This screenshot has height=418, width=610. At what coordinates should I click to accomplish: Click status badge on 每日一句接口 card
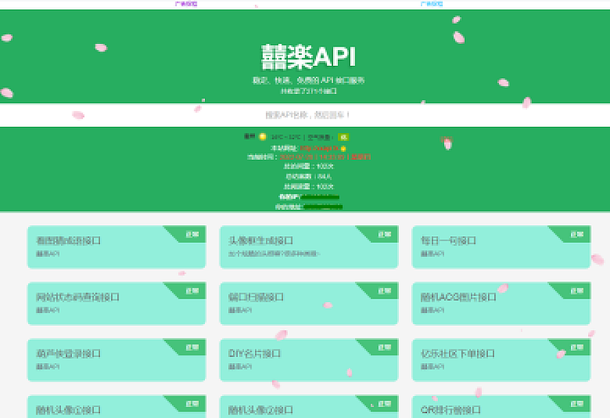pos(576,234)
